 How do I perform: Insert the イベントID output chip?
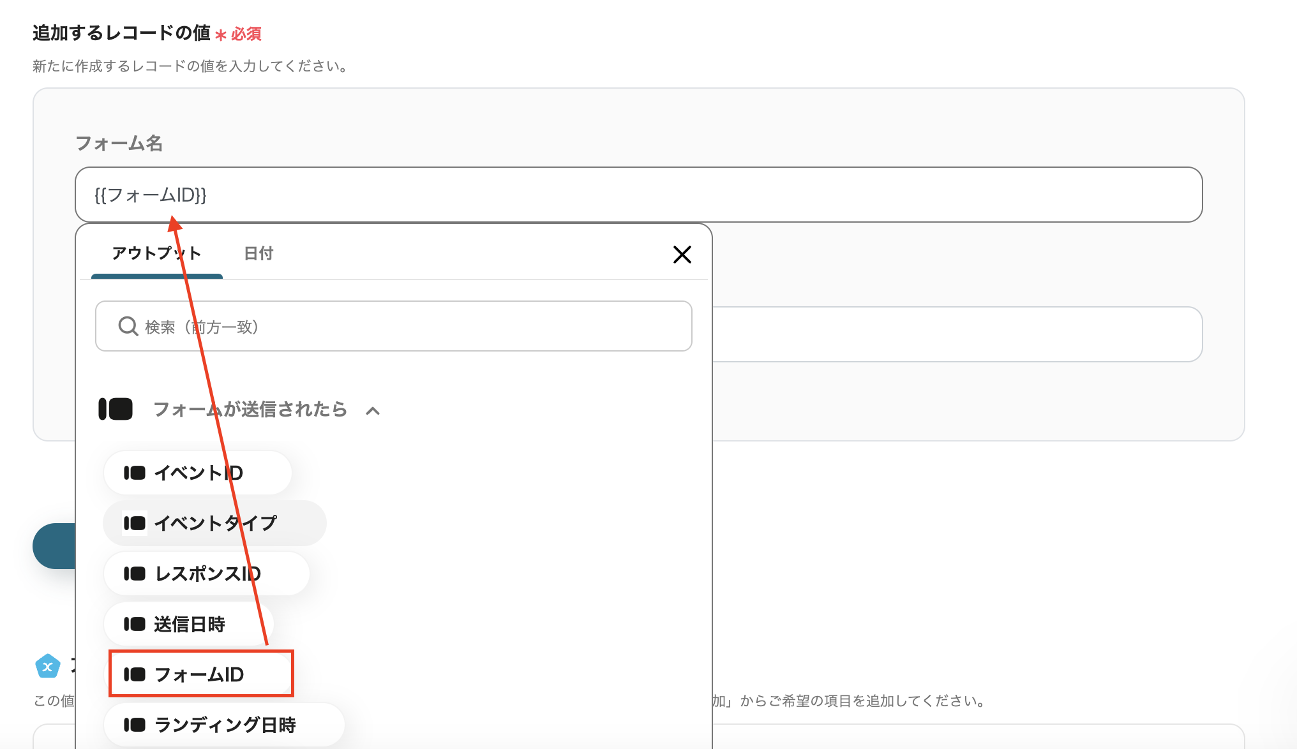pos(198,473)
